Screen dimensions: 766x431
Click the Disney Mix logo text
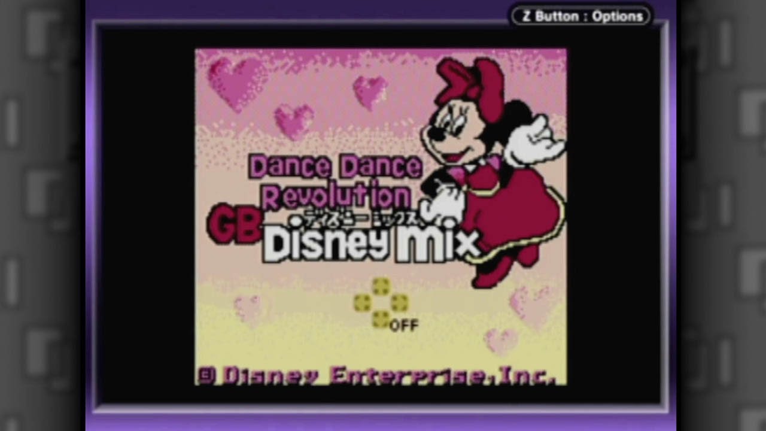point(370,242)
